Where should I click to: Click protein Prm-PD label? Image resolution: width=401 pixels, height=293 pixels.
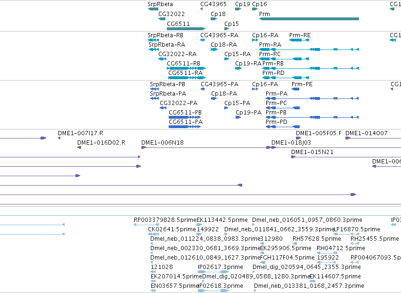click(277, 122)
